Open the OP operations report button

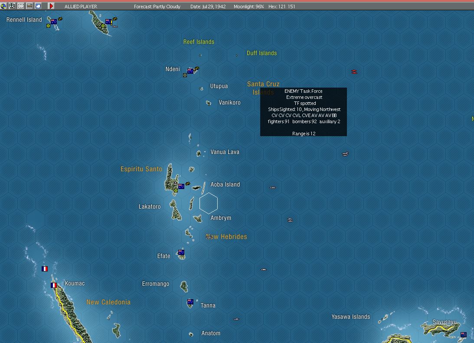(x=20, y=6)
